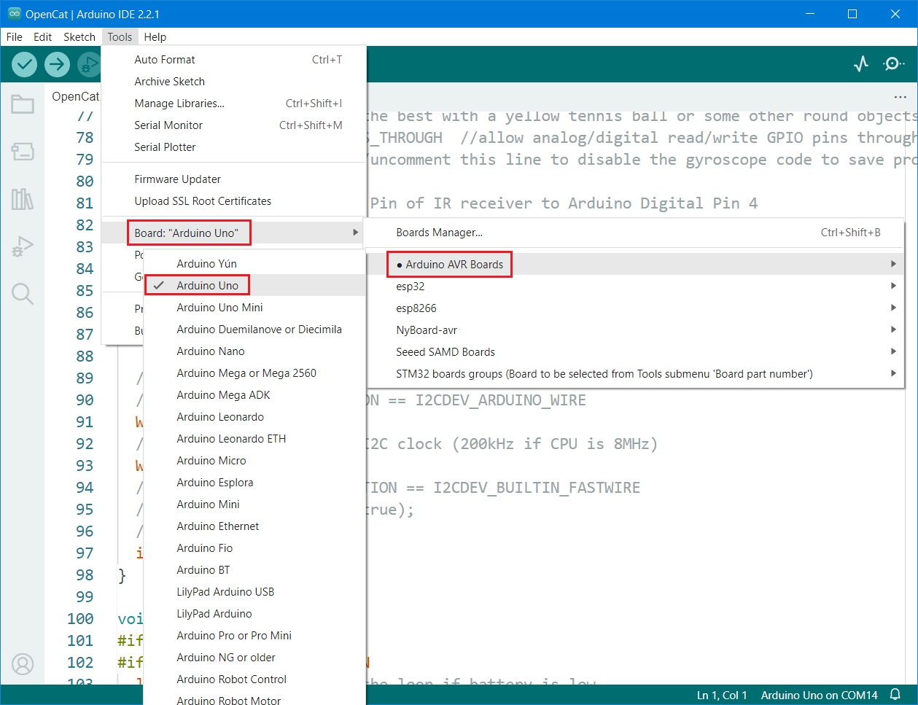Expand the NyBoard-avr submenu
This screenshot has height=705, width=918.
(427, 330)
